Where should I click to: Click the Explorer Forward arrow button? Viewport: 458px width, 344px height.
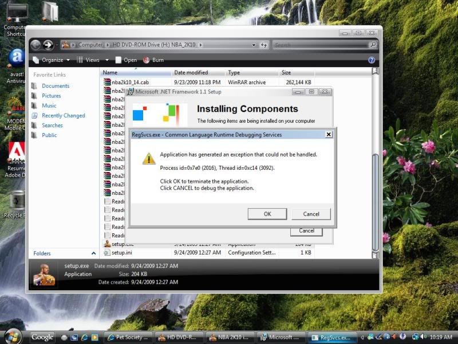point(48,45)
